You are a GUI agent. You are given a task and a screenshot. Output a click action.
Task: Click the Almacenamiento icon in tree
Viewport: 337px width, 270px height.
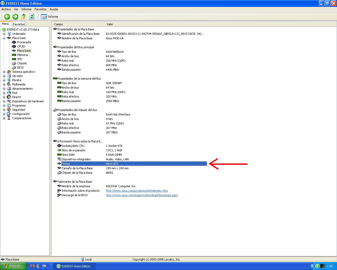9,89
